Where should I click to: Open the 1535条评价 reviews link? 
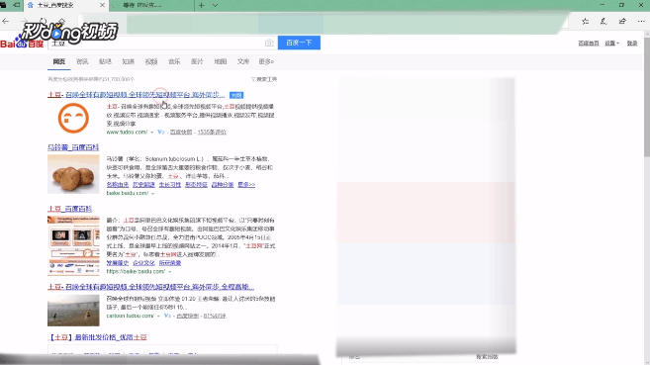coord(212,133)
